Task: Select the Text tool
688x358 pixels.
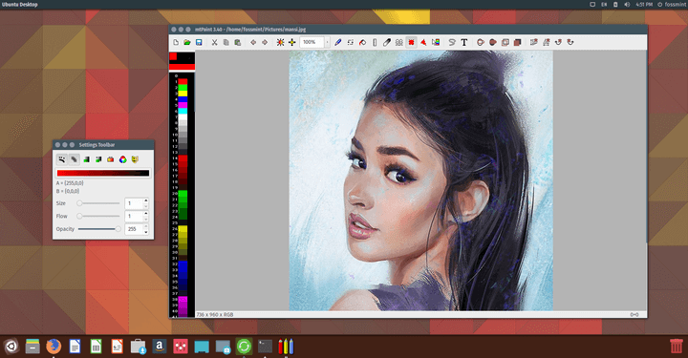Action: point(464,43)
